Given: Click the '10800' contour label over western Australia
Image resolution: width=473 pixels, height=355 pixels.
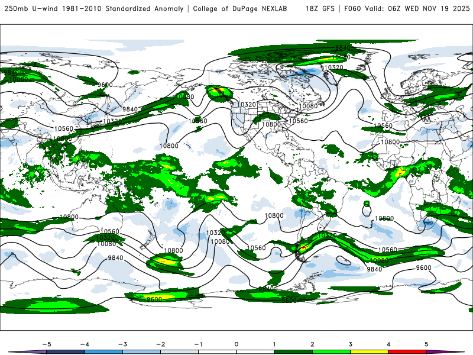Looking at the screenshot, I should tap(69, 217).
